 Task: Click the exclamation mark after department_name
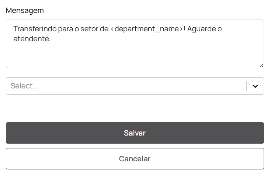click(184, 29)
